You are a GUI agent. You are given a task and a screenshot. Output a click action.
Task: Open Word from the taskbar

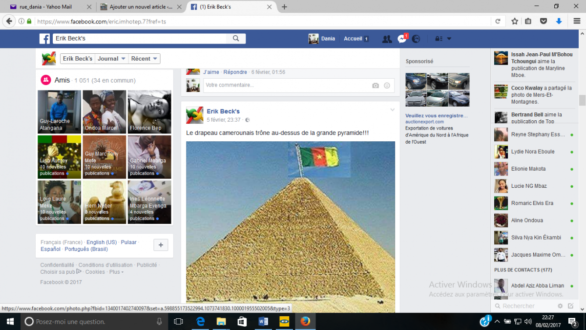[263, 322]
